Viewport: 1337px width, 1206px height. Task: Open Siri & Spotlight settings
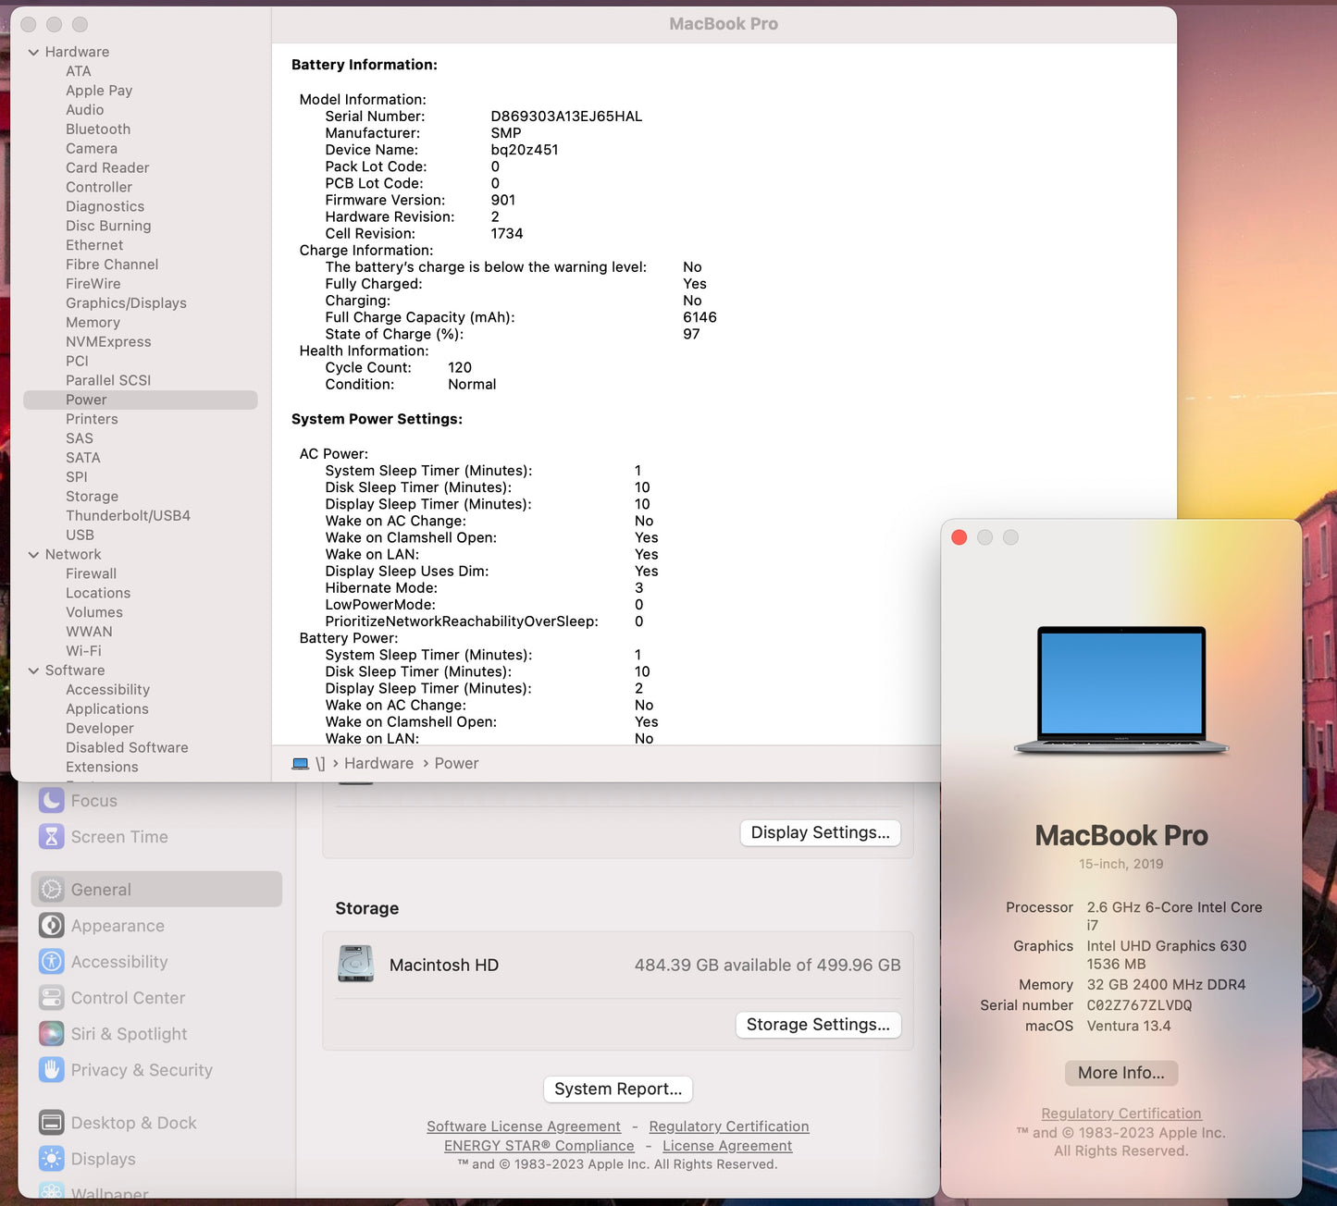point(128,1034)
